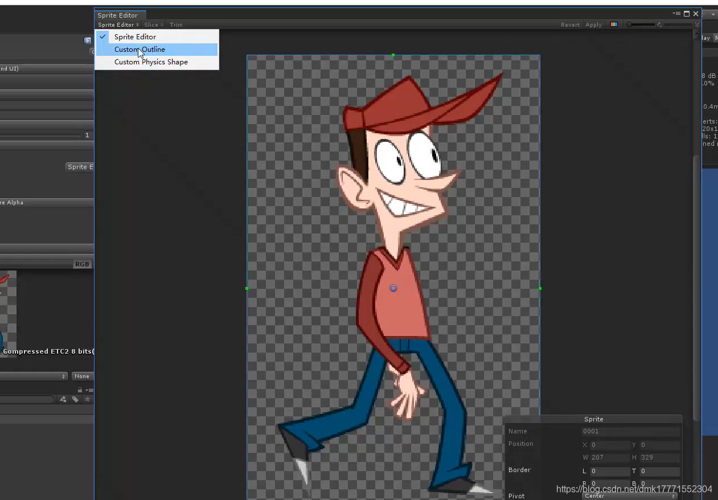
Task: Click the search-by-label tag icon
Action: tap(75, 399)
